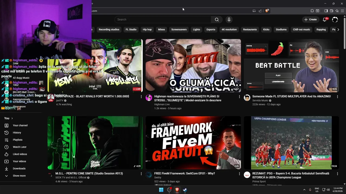Open more options for the Highman reactioneaza video
Viewport: 346px width, 194px height.
[239, 96]
